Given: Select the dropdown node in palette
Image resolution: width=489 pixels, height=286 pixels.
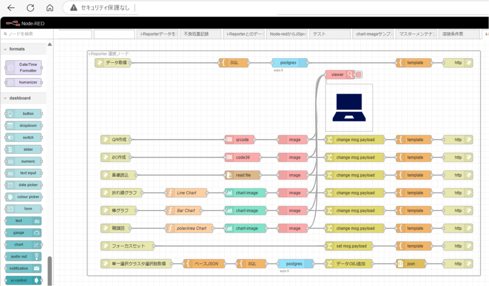Looking at the screenshot, I should [x=23, y=126].
